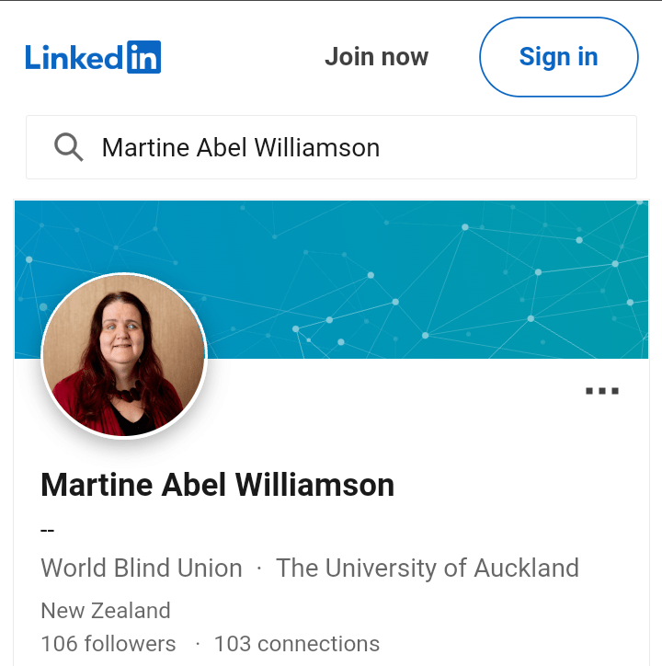The width and height of the screenshot is (662, 666).
Task: Click the New Zealand location text
Action: click(106, 611)
